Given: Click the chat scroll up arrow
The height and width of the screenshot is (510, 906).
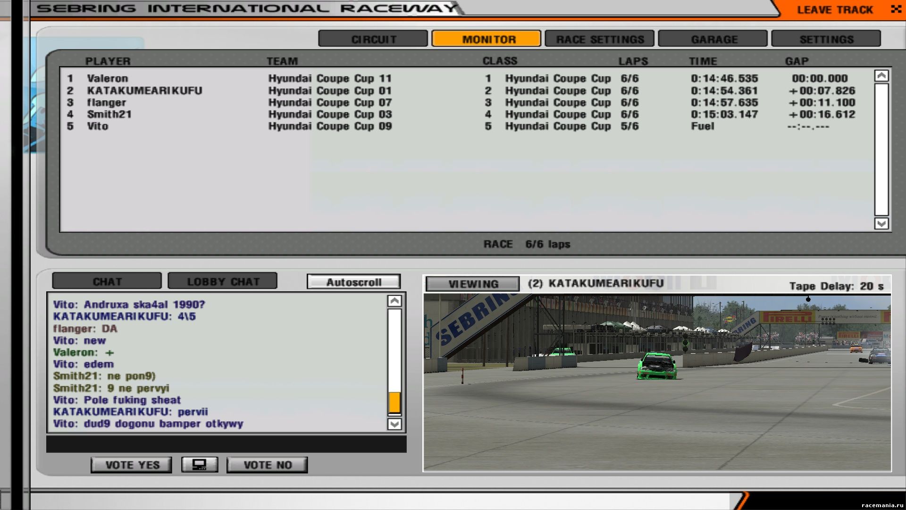Looking at the screenshot, I should [394, 301].
